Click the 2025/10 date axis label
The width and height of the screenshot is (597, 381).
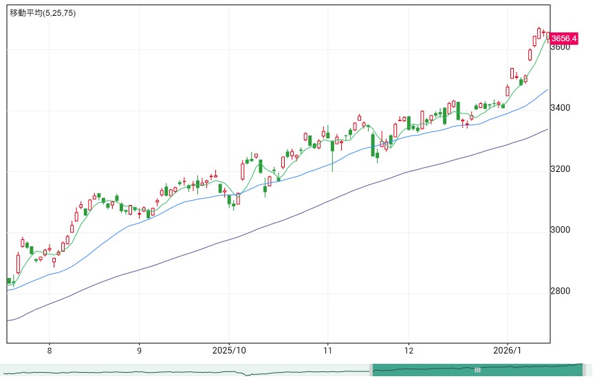[229, 351]
